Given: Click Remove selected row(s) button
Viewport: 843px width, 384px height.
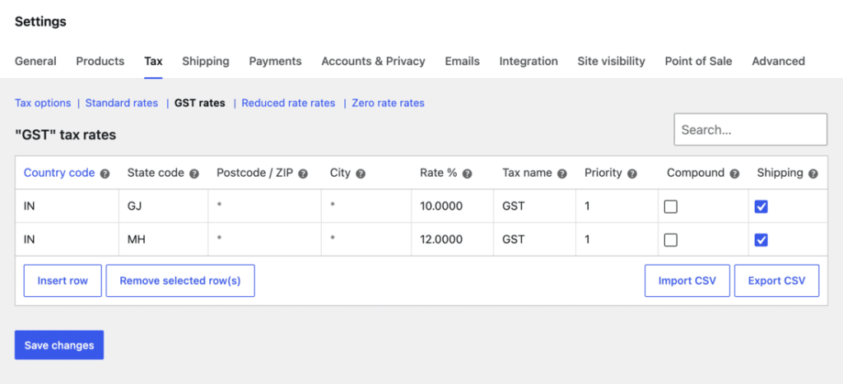Looking at the screenshot, I should (180, 280).
